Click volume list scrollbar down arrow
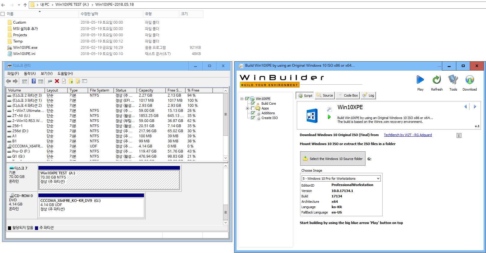Image resolution: width=486 pixels, height=253 pixels. click(x=225, y=158)
